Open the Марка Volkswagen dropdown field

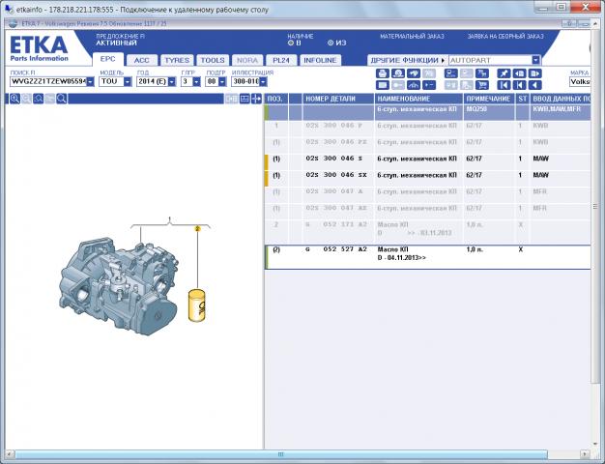coord(580,81)
